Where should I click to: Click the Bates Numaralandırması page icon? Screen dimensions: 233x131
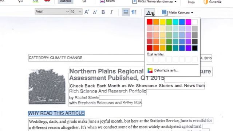[x=134, y=1]
